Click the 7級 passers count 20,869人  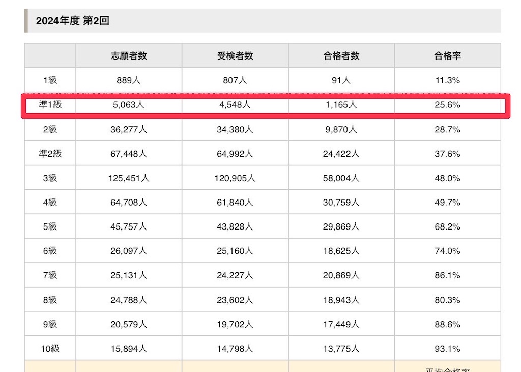(x=341, y=275)
